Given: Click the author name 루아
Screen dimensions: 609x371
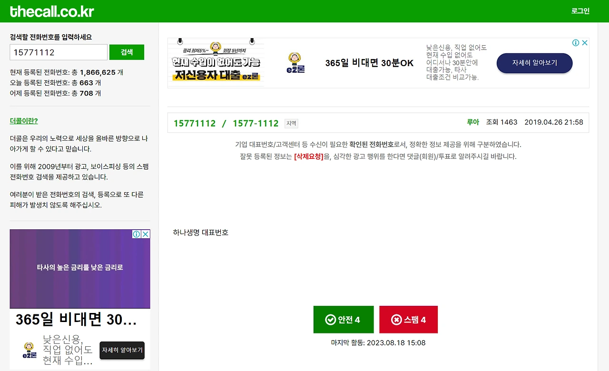Looking at the screenshot, I should tap(473, 122).
